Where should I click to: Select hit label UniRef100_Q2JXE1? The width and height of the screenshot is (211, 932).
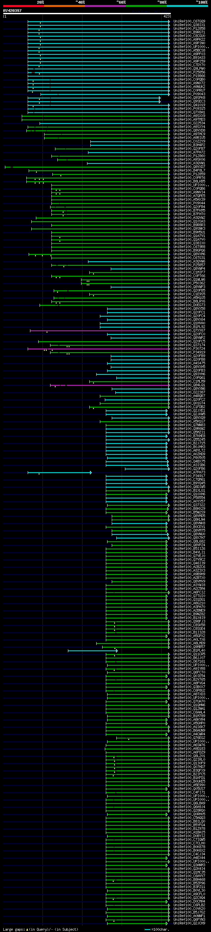click(189, 411)
